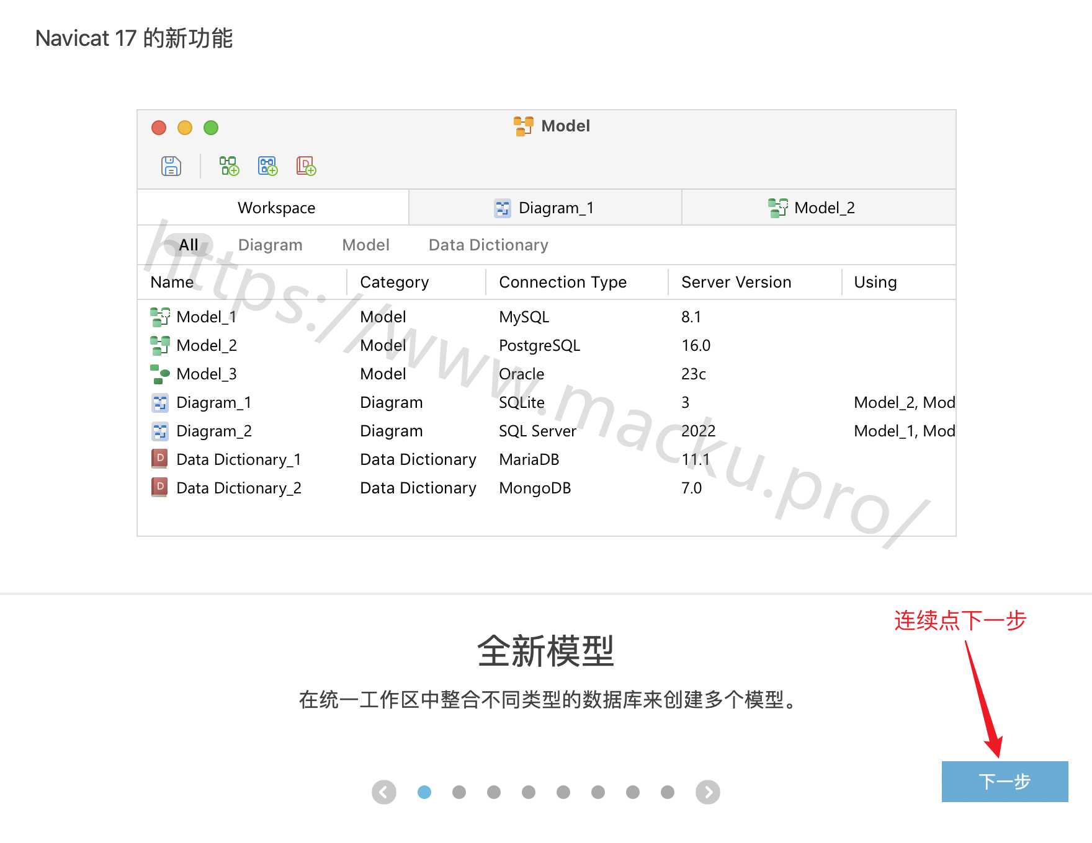Viewport: 1092px width, 843px height.
Task: Select the All filter
Action: (x=189, y=245)
